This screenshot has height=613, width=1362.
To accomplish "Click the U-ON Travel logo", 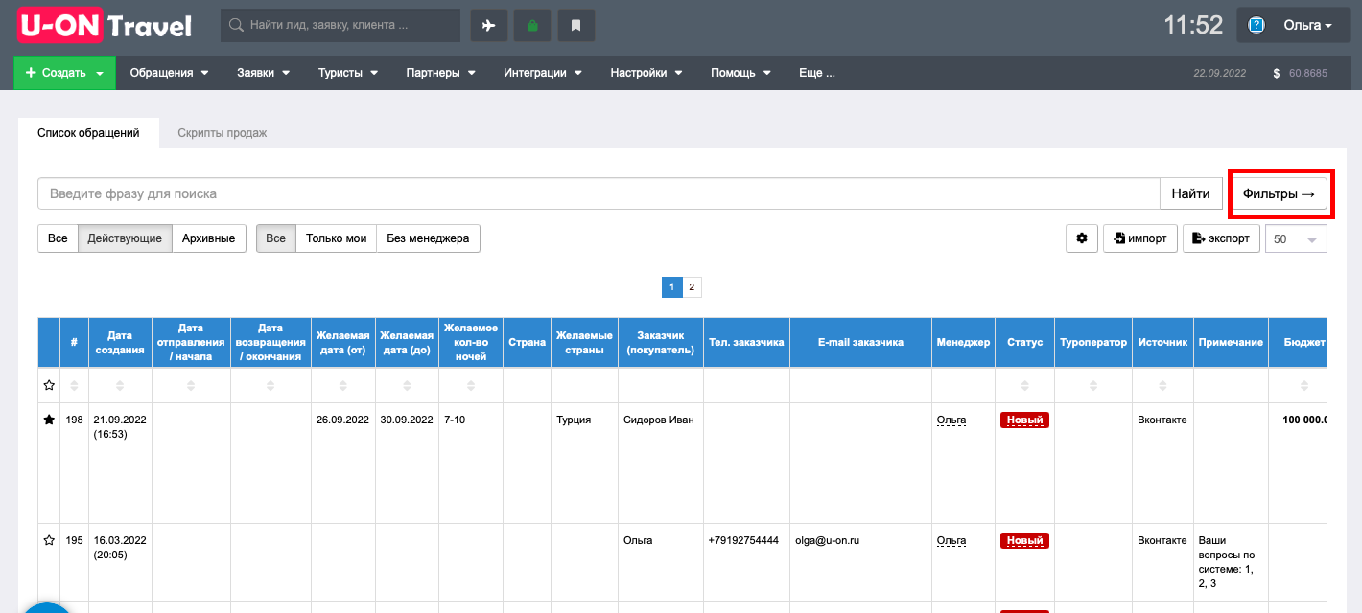I will [106, 26].
